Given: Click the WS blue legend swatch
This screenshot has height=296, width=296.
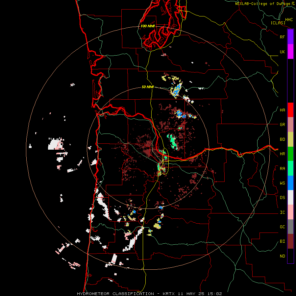Looking at the screenshot, I should 290,183.
